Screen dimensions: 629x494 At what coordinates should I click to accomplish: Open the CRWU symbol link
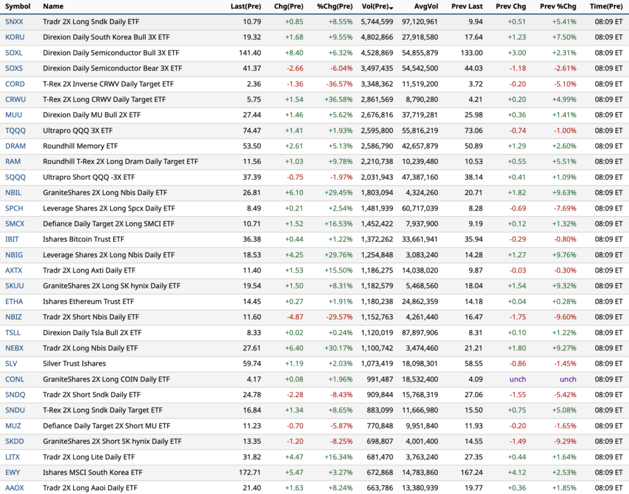[15, 99]
